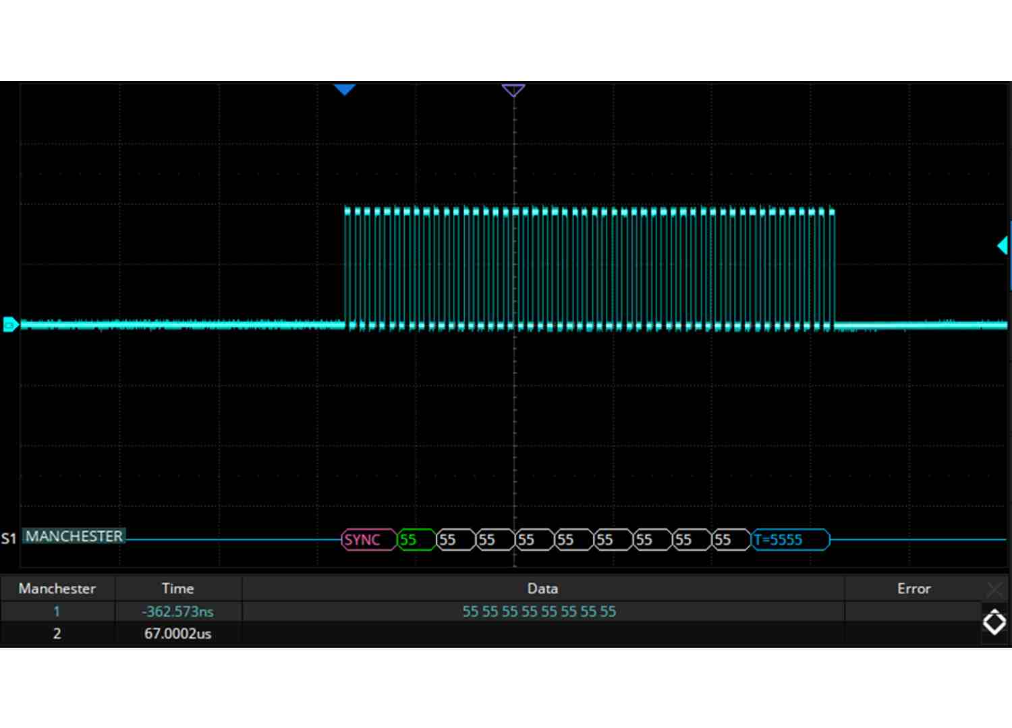Select the S1 serial bus label
The height and width of the screenshot is (728, 1012).
coord(9,539)
